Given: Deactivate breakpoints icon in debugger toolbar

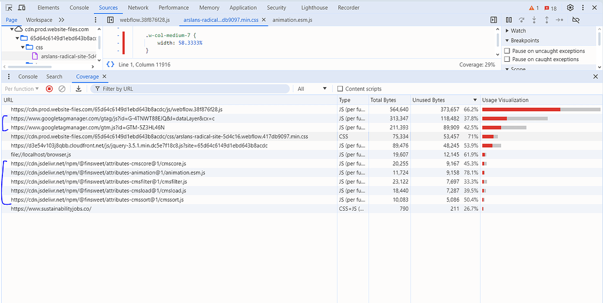Looking at the screenshot, I should coord(576,19).
